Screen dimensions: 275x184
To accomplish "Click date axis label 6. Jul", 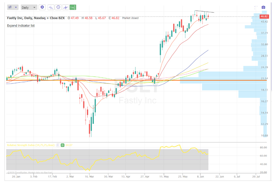I will tap(237, 177).
